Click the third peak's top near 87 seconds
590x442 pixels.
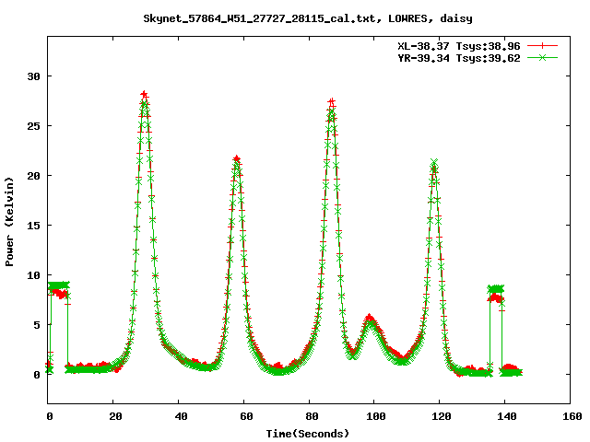pos(331,102)
